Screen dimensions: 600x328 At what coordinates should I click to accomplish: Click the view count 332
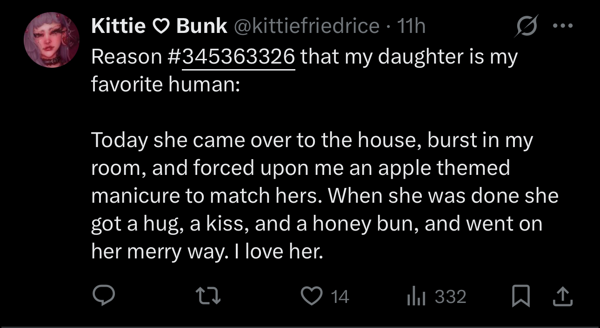(450, 296)
